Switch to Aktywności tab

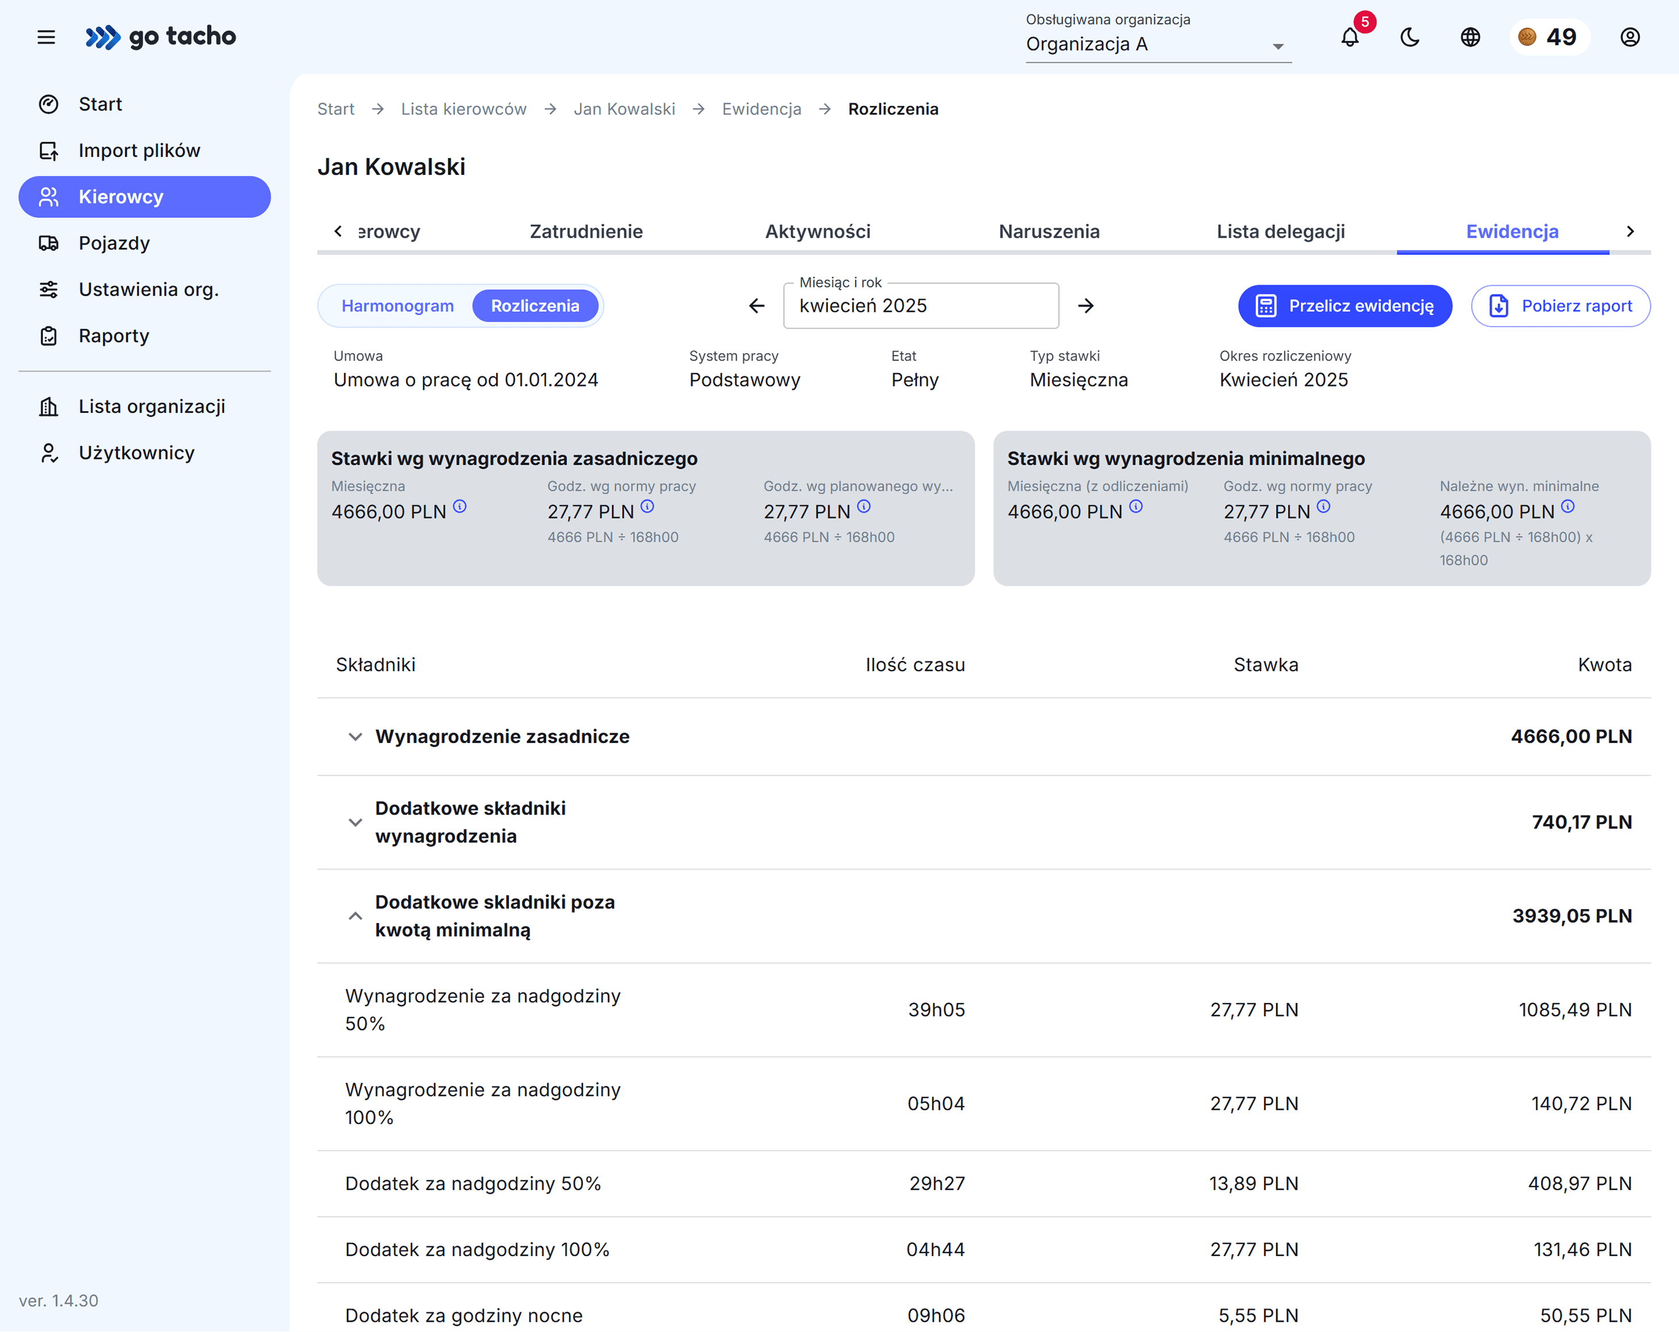pos(818,231)
